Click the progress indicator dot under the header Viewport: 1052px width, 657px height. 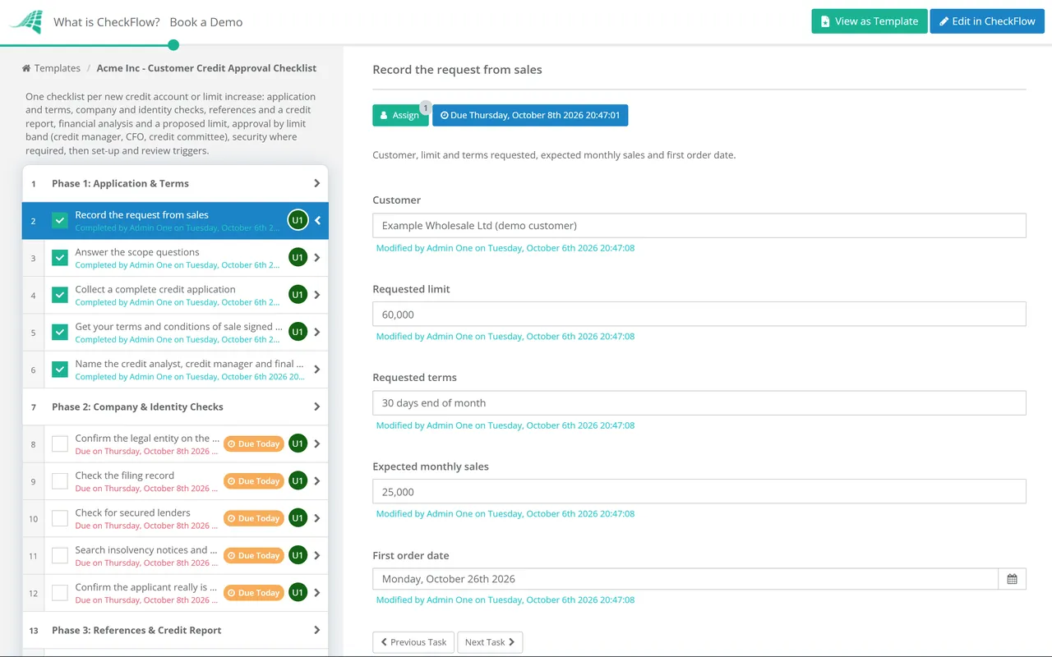click(173, 45)
